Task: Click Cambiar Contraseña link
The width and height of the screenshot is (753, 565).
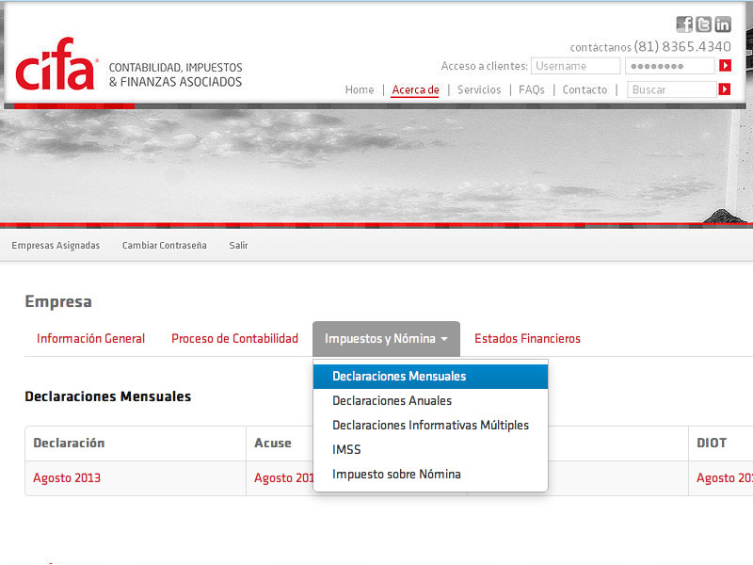Action: coord(164,246)
